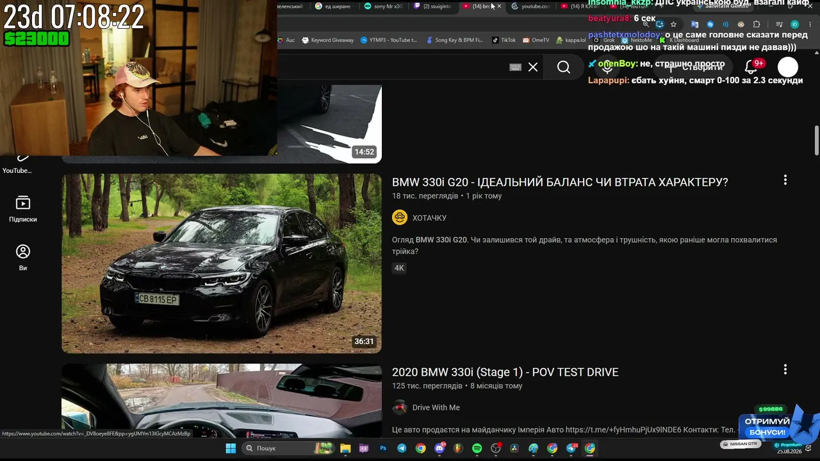Open the Song Key & BPM Finder bookmark

[x=454, y=40]
